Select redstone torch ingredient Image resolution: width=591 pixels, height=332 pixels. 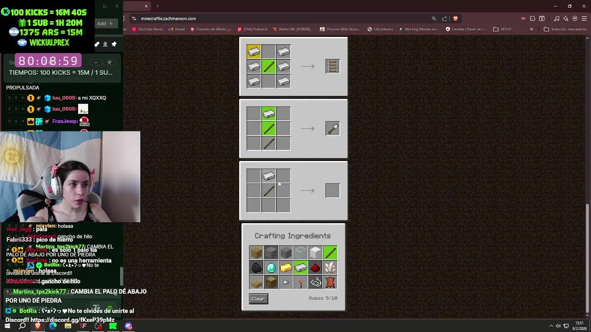pos(301,282)
